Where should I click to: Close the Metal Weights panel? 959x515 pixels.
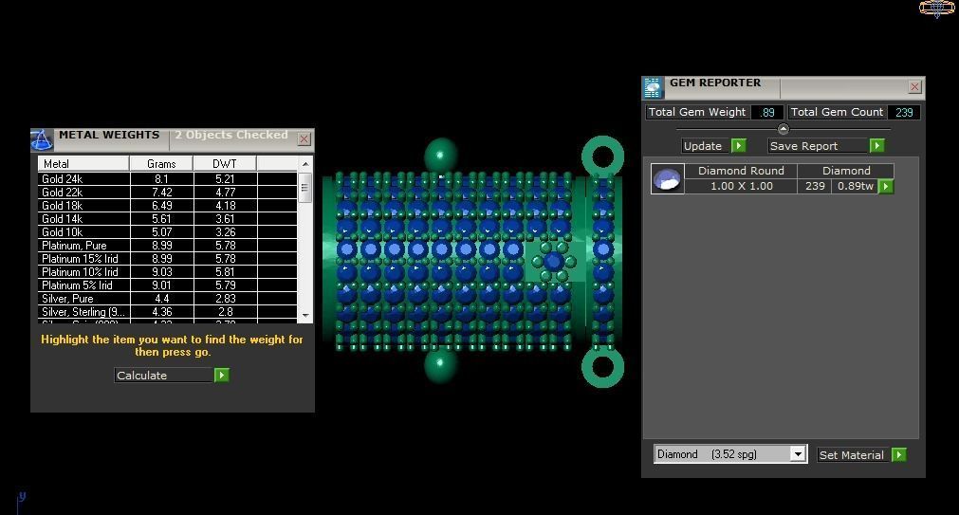tap(304, 138)
